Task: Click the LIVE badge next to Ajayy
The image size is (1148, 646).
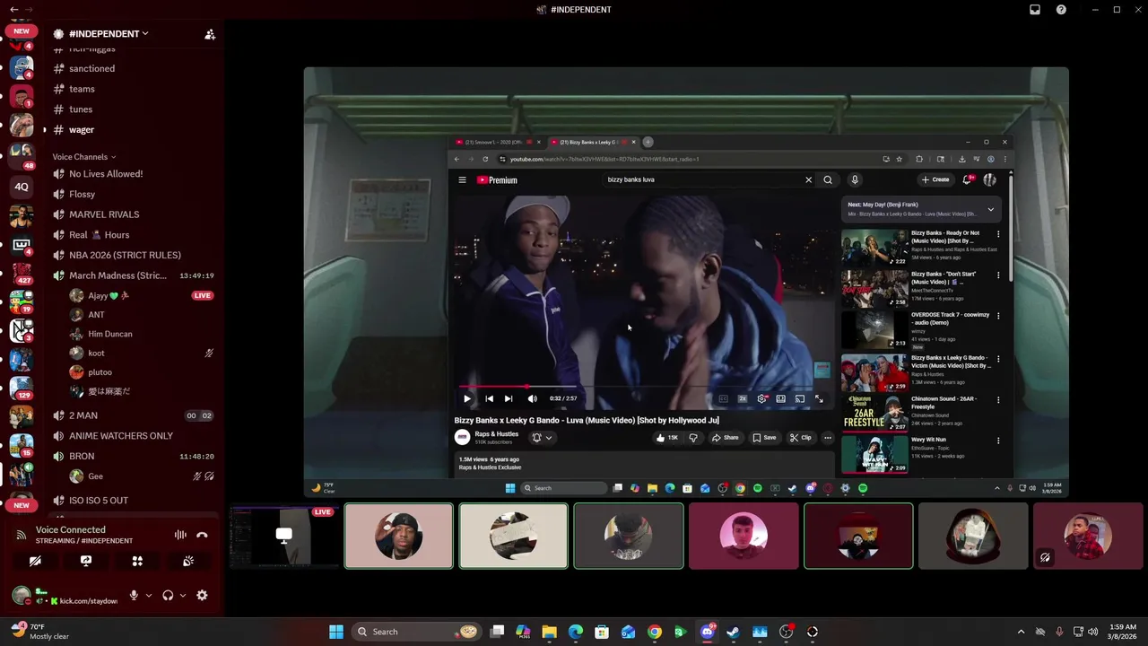Action: pyautogui.click(x=202, y=295)
